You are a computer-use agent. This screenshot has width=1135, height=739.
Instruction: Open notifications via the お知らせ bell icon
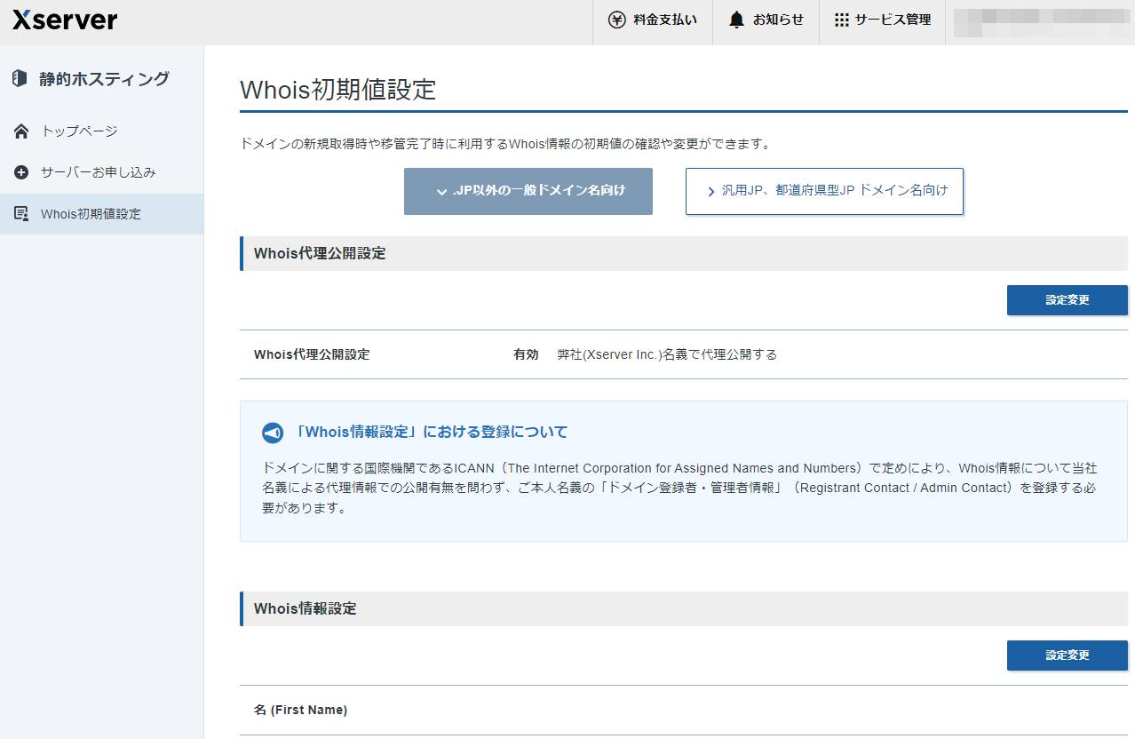[736, 18]
